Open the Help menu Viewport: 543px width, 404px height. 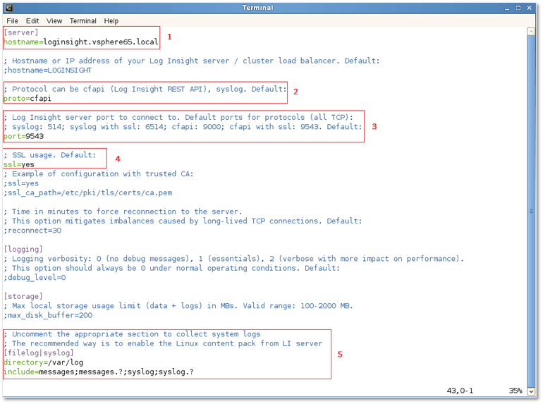click(111, 20)
